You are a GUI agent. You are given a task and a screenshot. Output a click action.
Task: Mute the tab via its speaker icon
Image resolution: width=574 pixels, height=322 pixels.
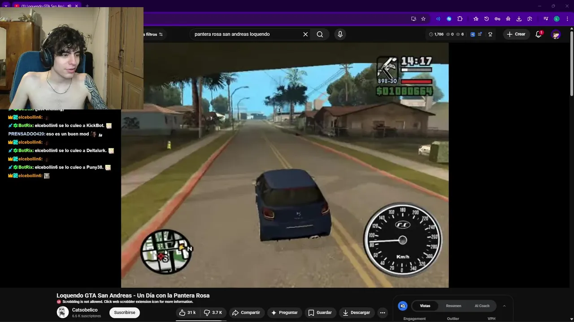click(70, 6)
